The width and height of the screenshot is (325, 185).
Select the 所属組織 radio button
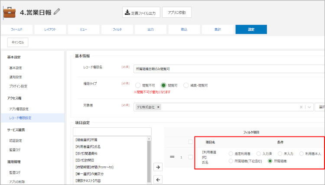click(x=270, y=161)
